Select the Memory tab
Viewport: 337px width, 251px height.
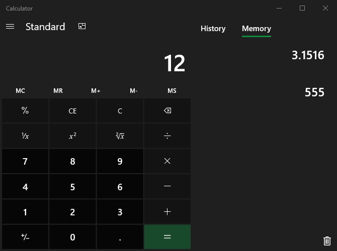click(256, 29)
